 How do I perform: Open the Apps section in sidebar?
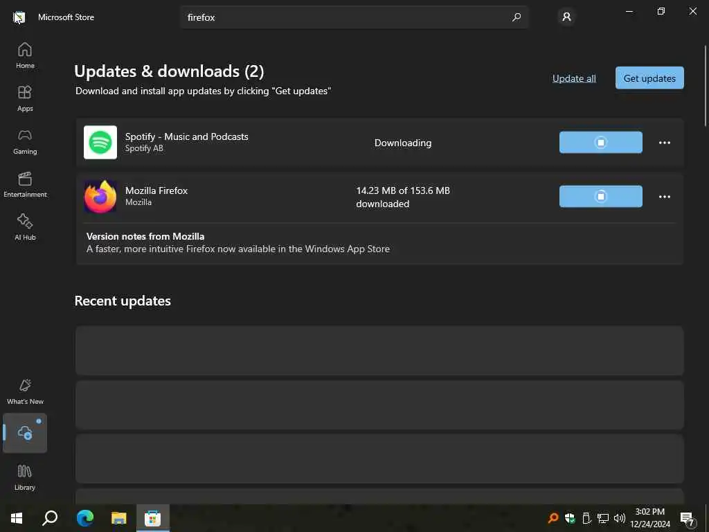coord(25,98)
